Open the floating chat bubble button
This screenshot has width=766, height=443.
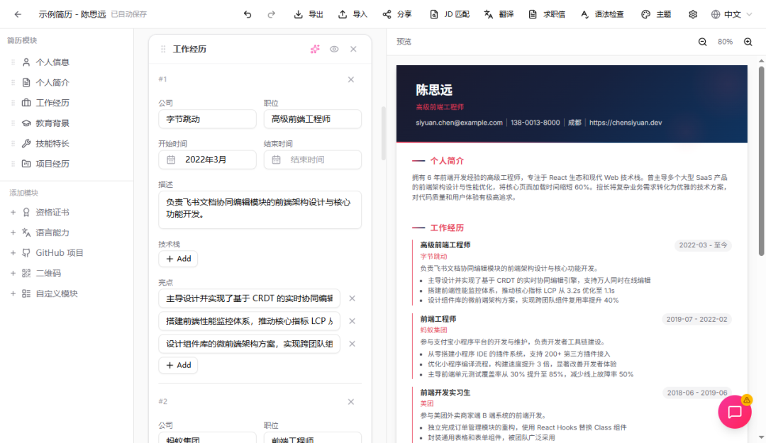point(735,412)
